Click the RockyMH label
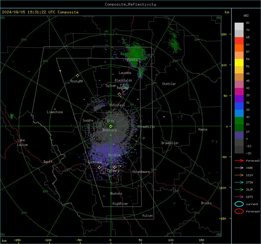 pyautogui.click(x=77, y=81)
